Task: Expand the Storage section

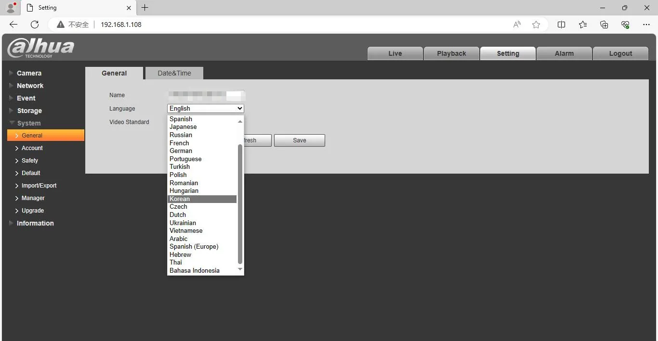Action: point(29,111)
